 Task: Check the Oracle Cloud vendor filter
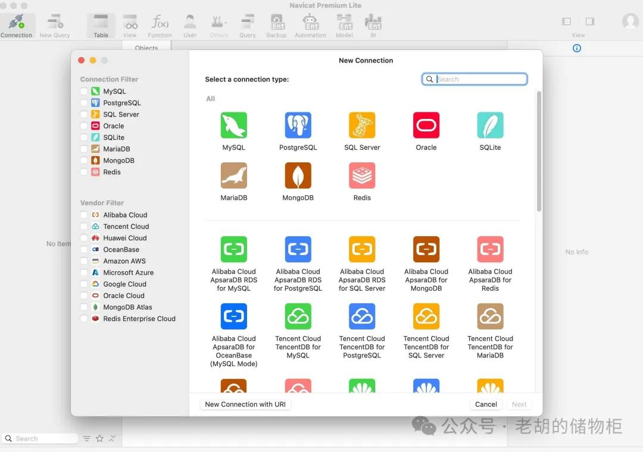pos(84,296)
